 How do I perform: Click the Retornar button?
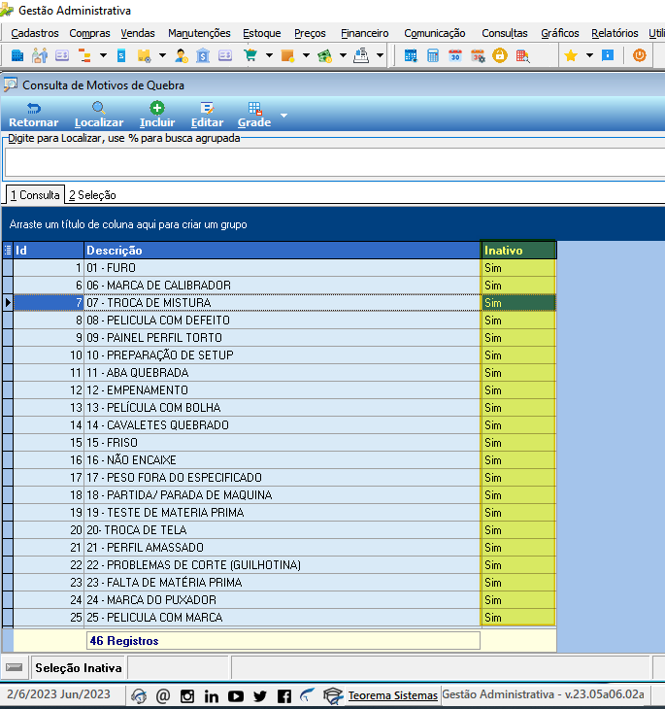pos(34,115)
